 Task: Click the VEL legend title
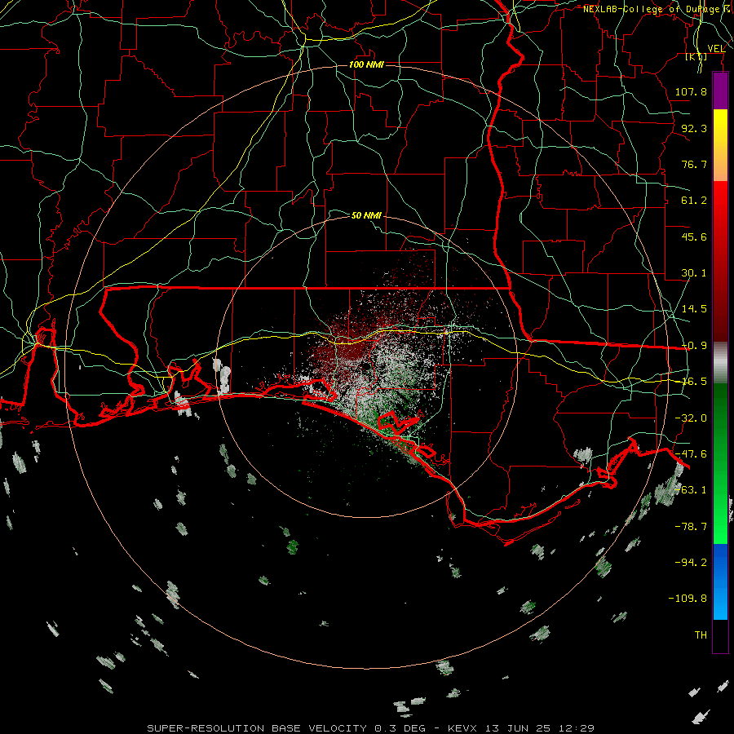(716, 49)
